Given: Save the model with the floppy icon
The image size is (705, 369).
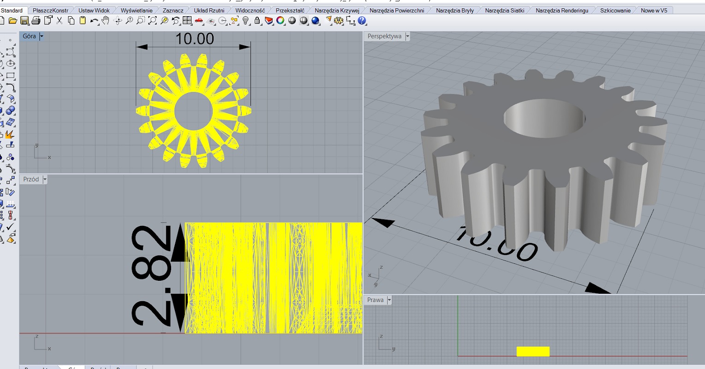Looking at the screenshot, I should [x=24, y=20].
